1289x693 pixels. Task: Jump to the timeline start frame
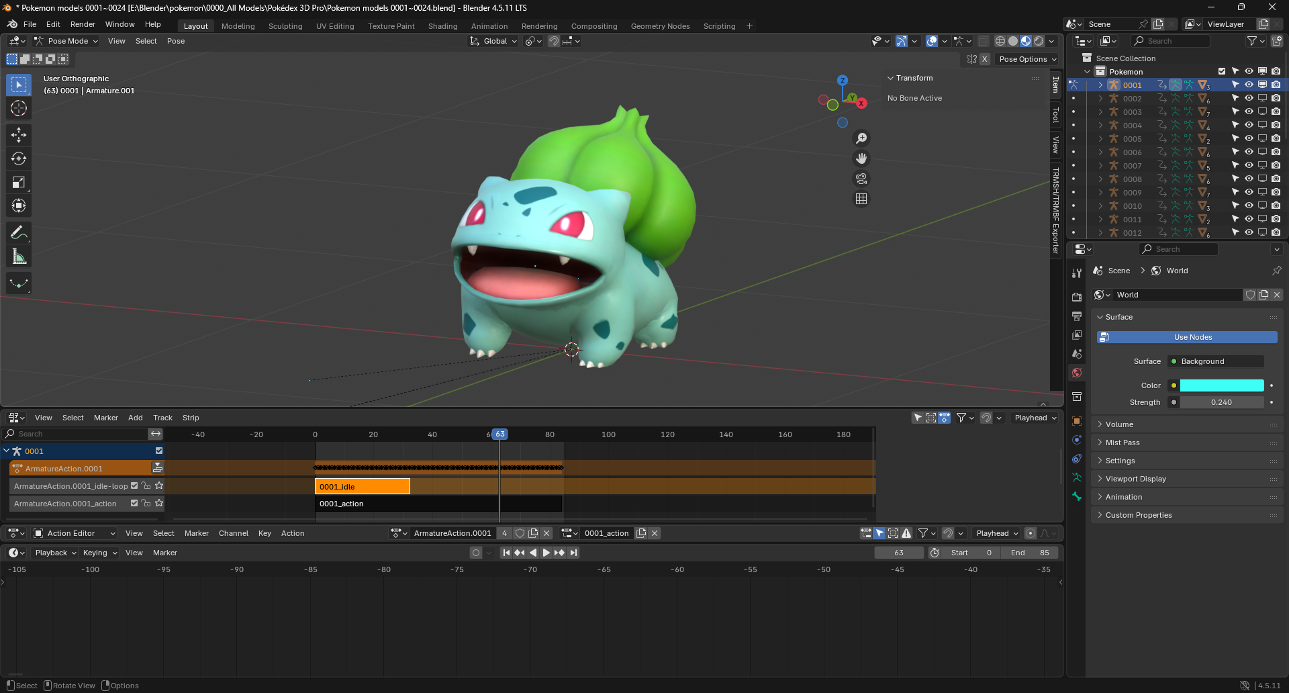tap(506, 553)
